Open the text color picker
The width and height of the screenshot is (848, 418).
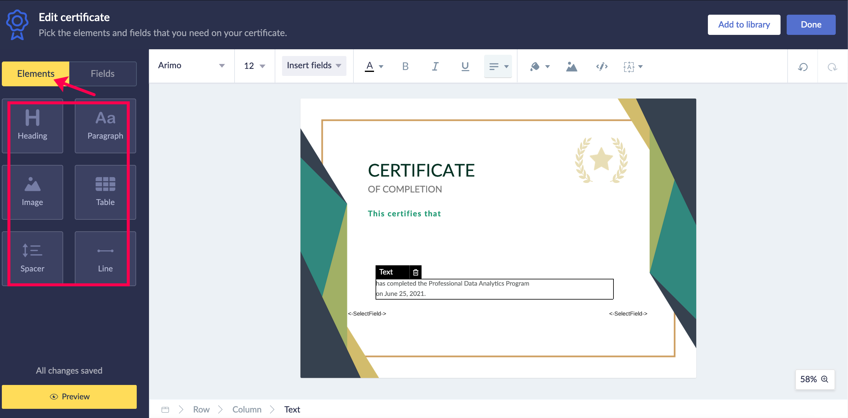click(374, 66)
